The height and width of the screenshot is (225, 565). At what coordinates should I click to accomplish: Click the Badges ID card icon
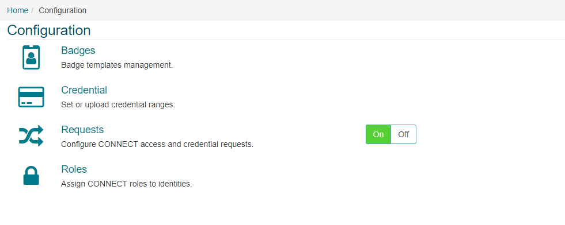click(31, 57)
